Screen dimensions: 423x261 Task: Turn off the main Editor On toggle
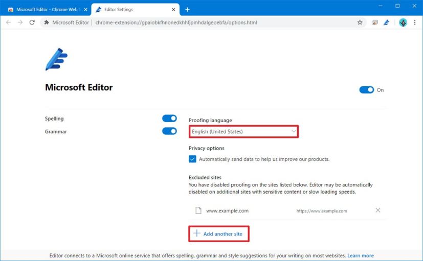coord(367,90)
